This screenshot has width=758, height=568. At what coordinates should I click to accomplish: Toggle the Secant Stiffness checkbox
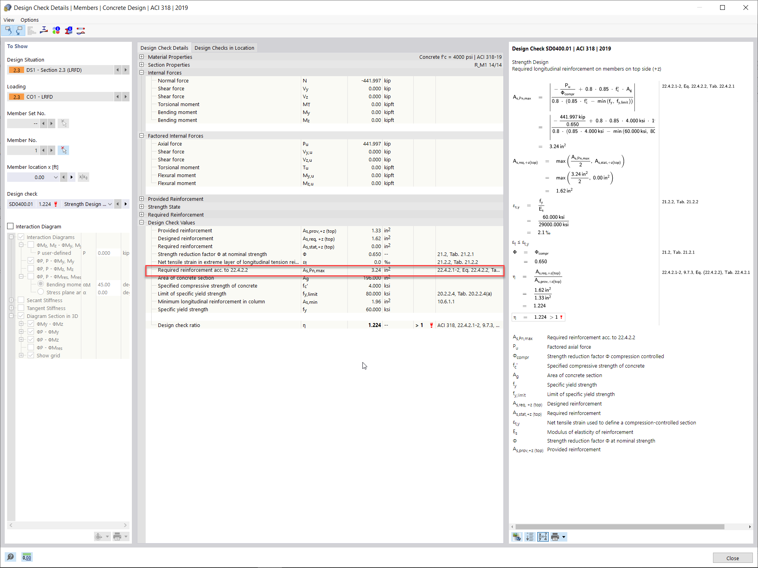21,300
